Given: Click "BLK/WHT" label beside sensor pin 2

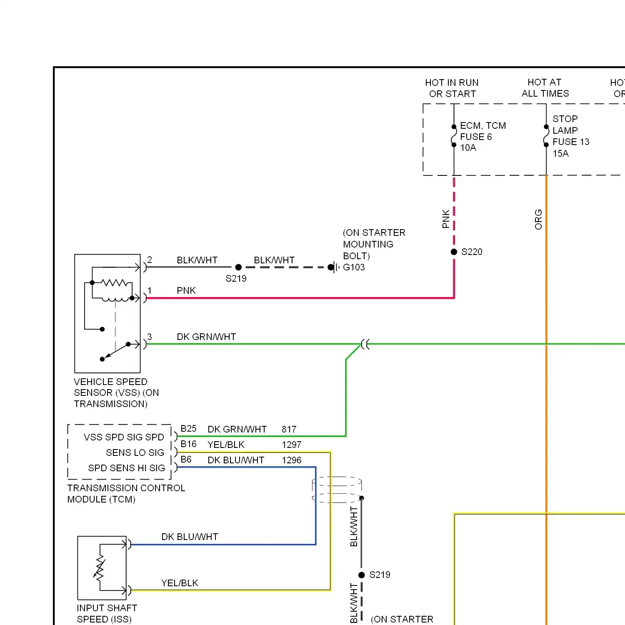Looking at the screenshot, I should pos(197,260).
